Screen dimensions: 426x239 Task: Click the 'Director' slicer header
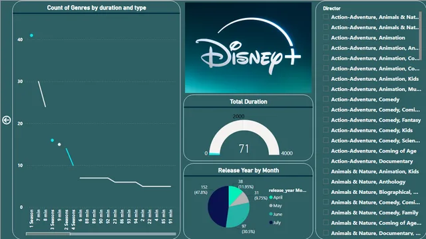tap(331, 9)
